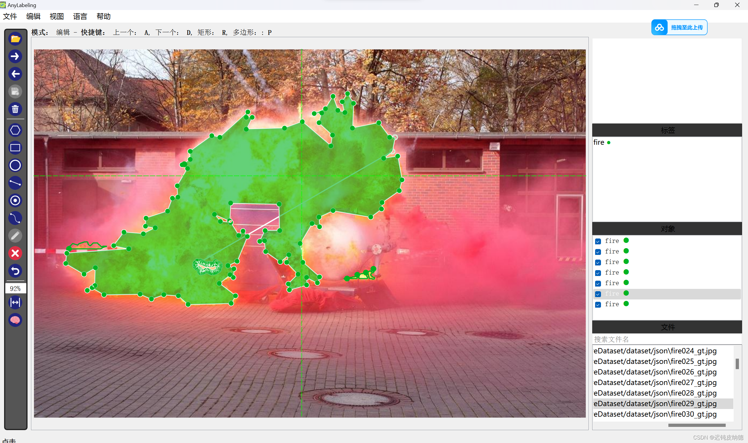This screenshot has height=443, width=748.
Task: Toggle the last fire object checkbox
Action: coord(598,305)
